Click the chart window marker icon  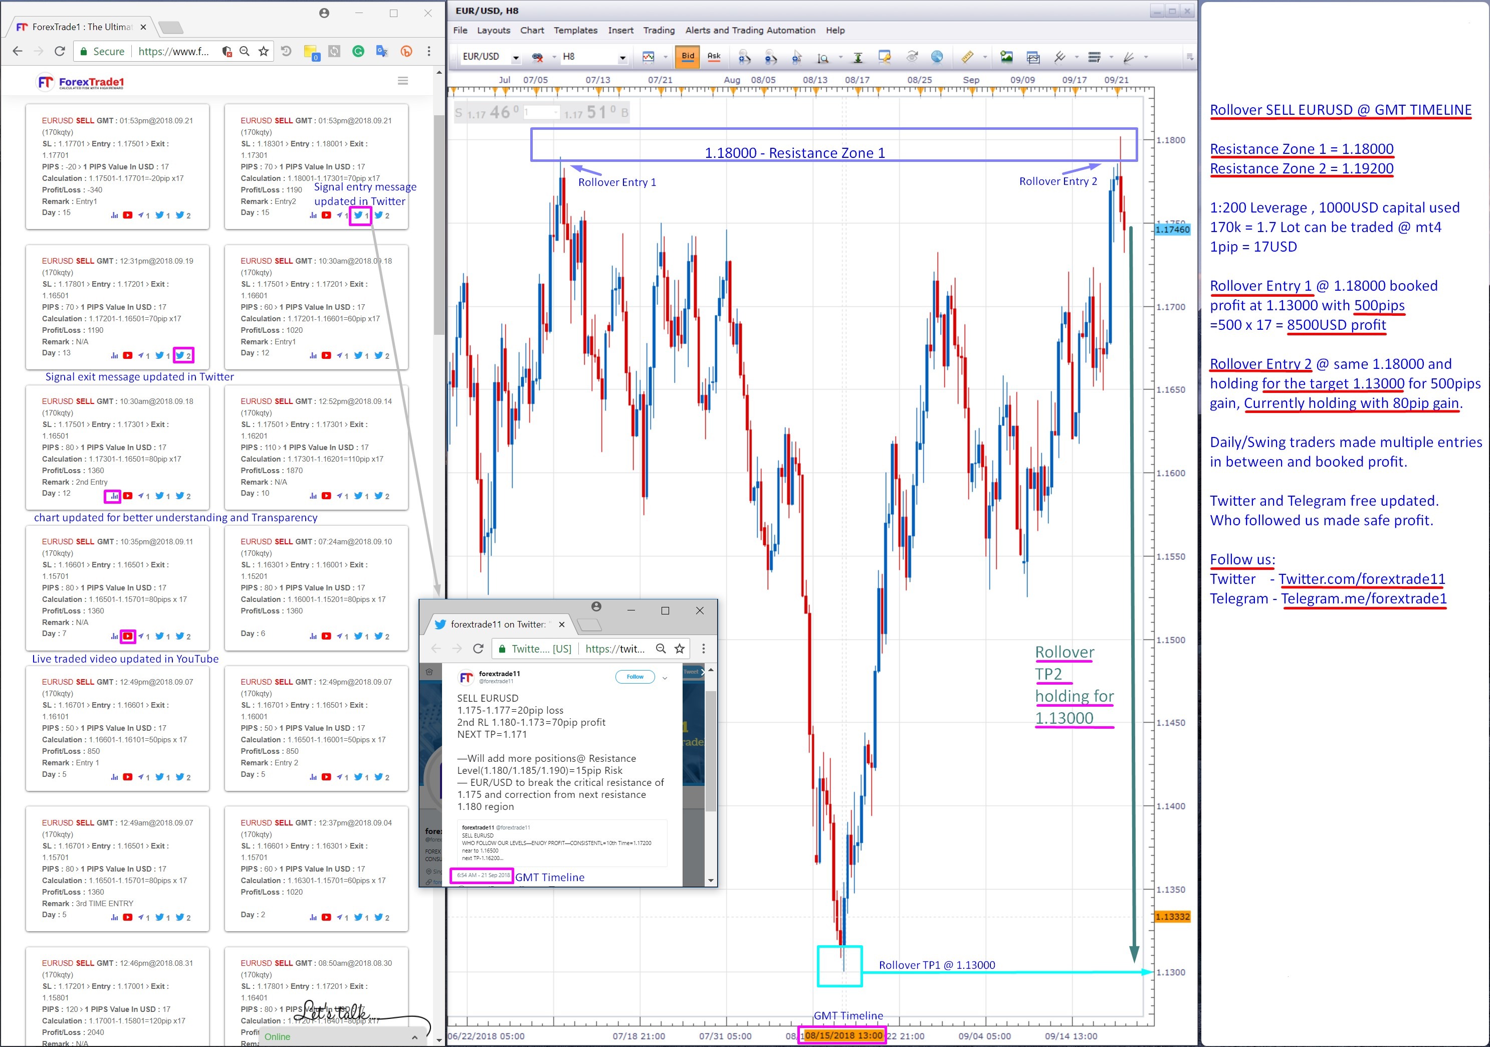(885, 57)
